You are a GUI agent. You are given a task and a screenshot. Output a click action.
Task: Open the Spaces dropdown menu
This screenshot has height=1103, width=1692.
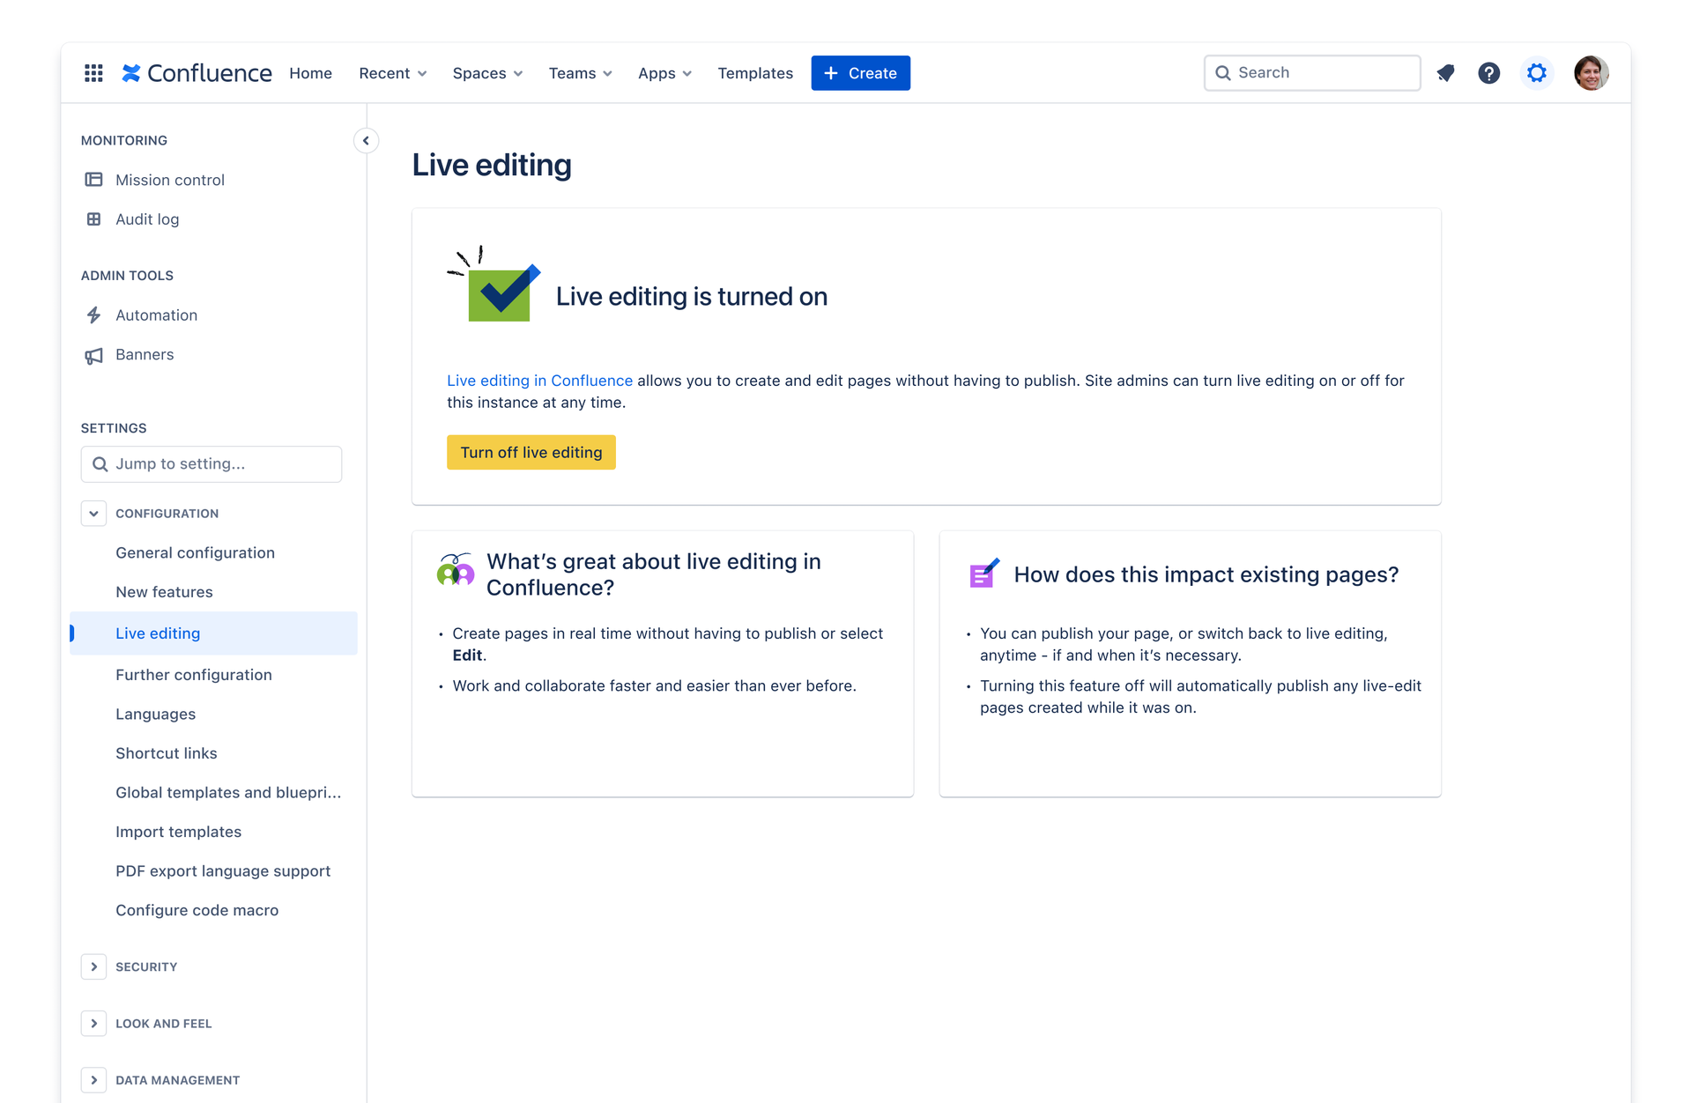[x=487, y=73]
